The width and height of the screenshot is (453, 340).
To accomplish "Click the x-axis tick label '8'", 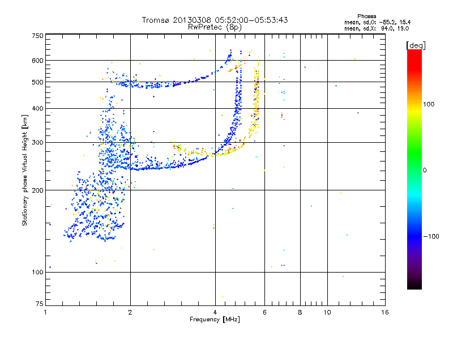I will [300, 312].
